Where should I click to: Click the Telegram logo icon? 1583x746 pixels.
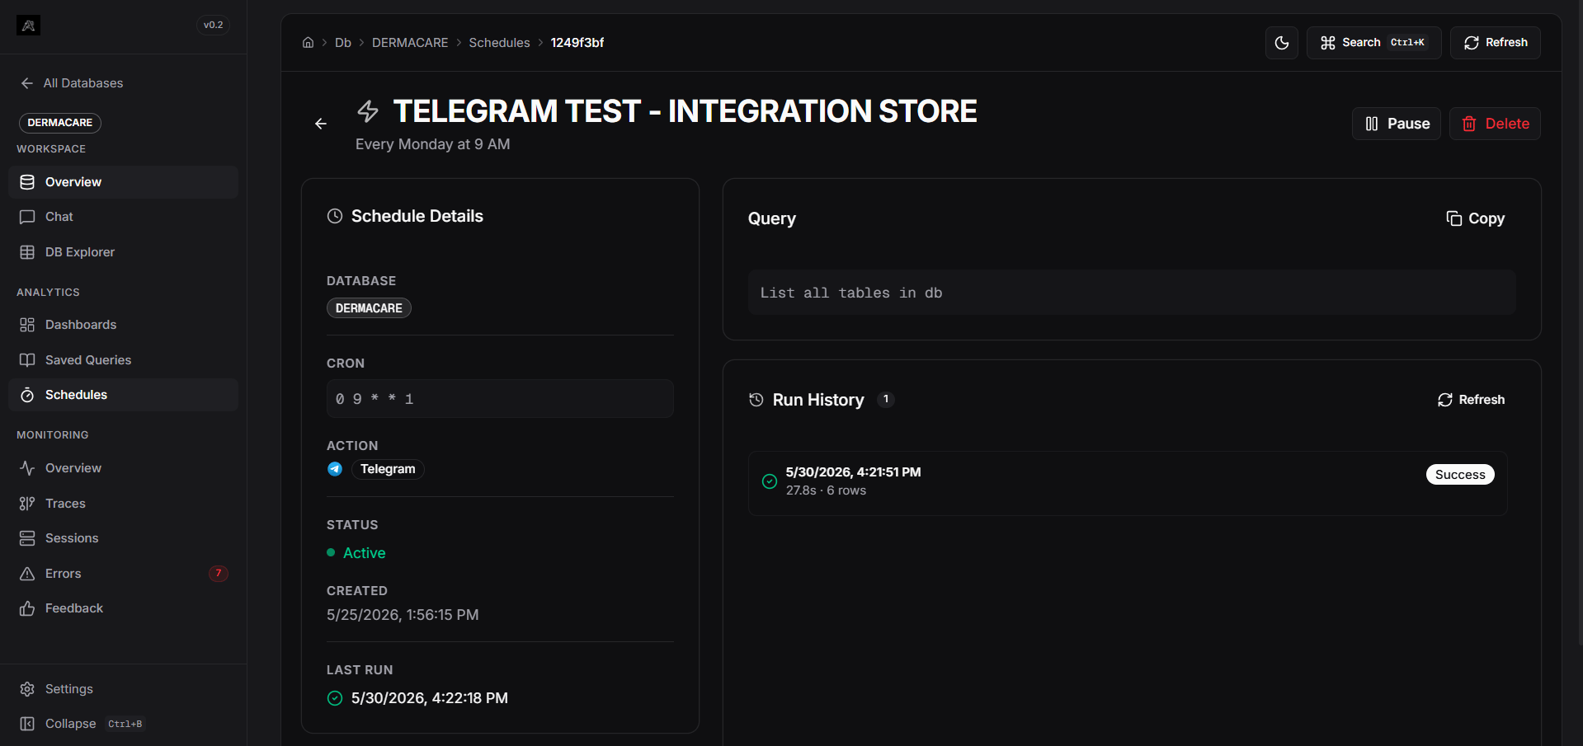point(335,469)
